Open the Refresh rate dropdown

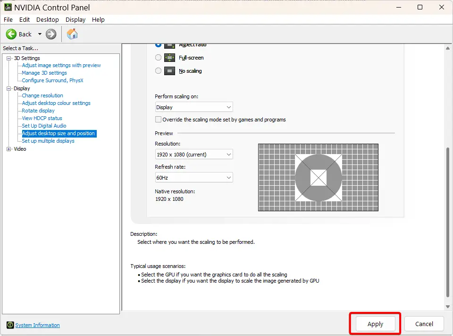pyautogui.click(x=194, y=177)
